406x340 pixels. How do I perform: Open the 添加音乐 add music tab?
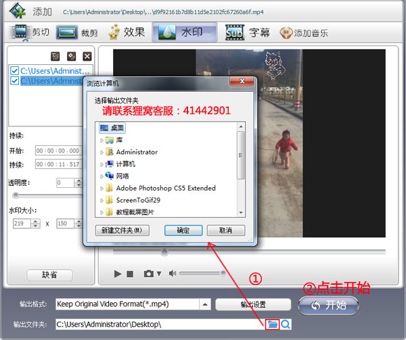[304, 33]
